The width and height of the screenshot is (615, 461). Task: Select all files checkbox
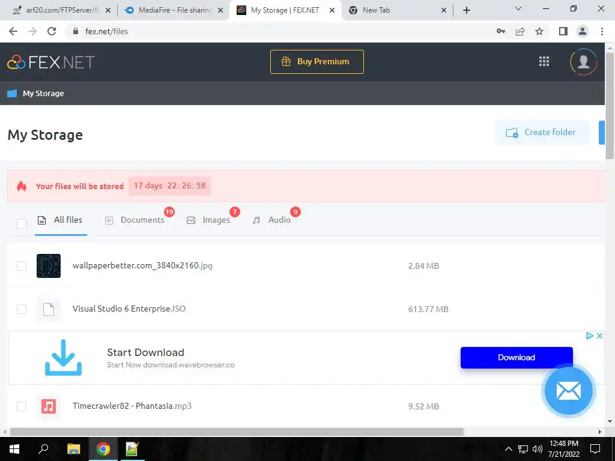pos(22,224)
